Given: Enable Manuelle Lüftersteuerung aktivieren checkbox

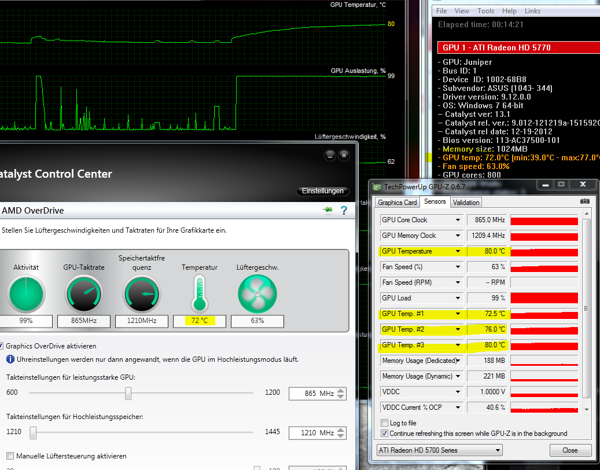Looking at the screenshot, I should point(10,456).
